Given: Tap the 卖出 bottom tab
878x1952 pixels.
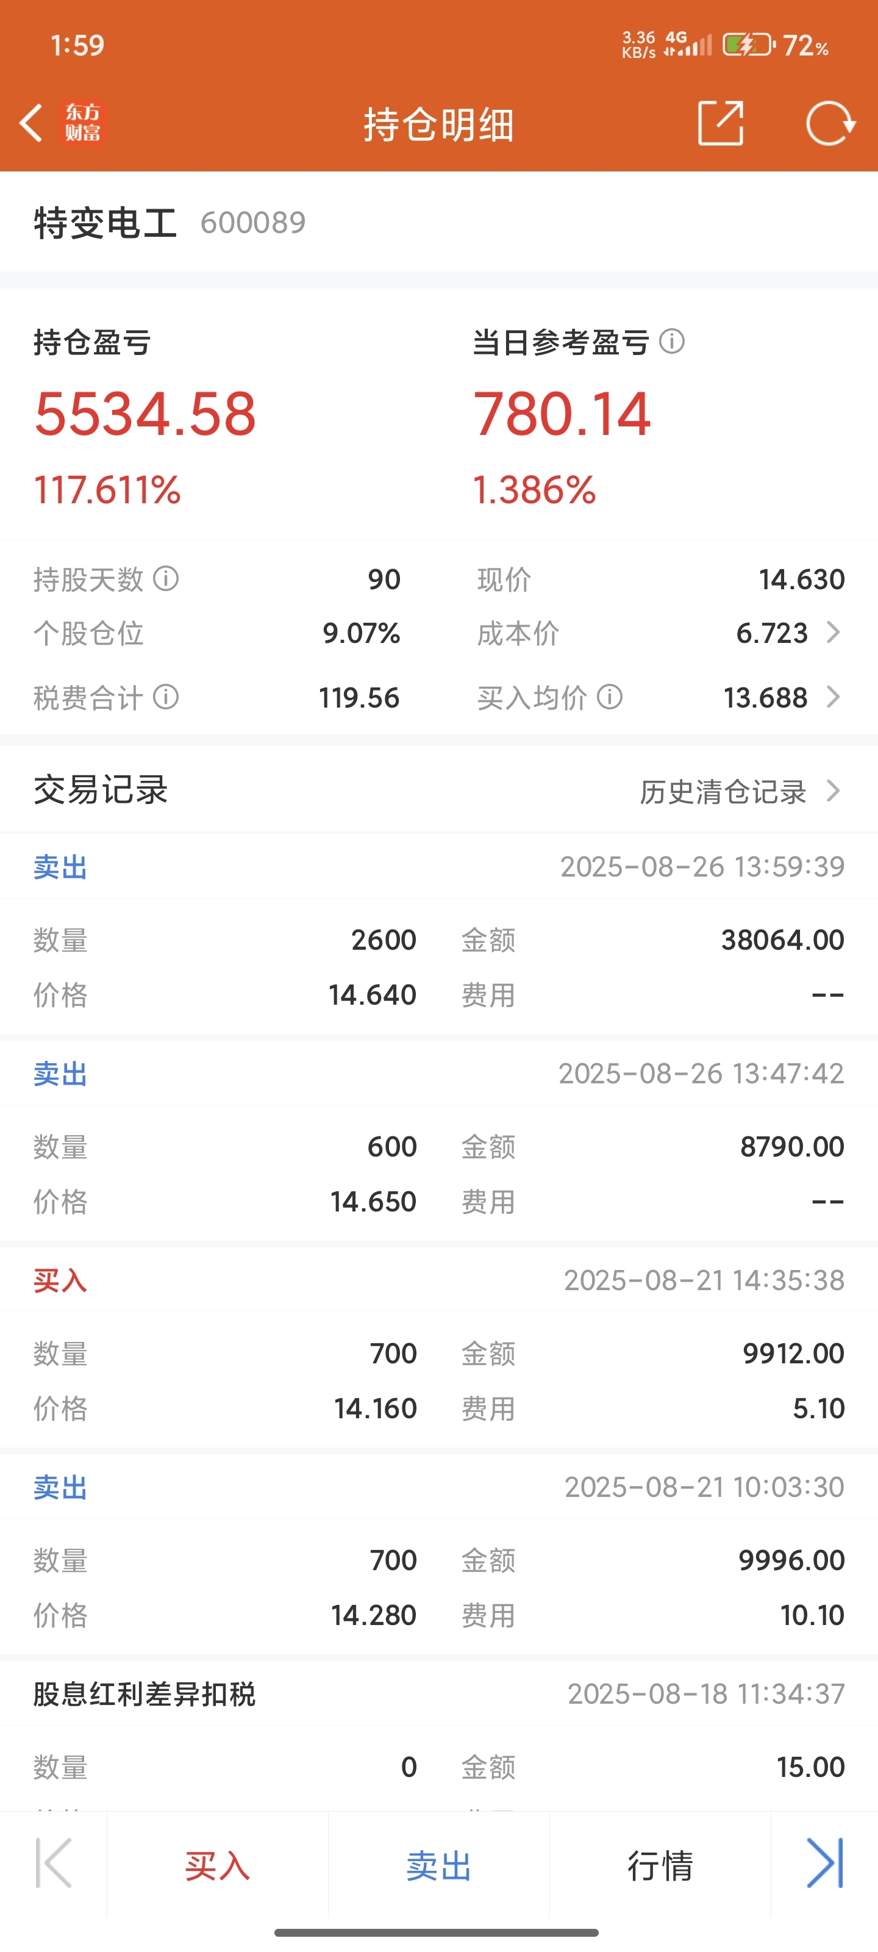Looking at the screenshot, I should (x=438, y=1865).
